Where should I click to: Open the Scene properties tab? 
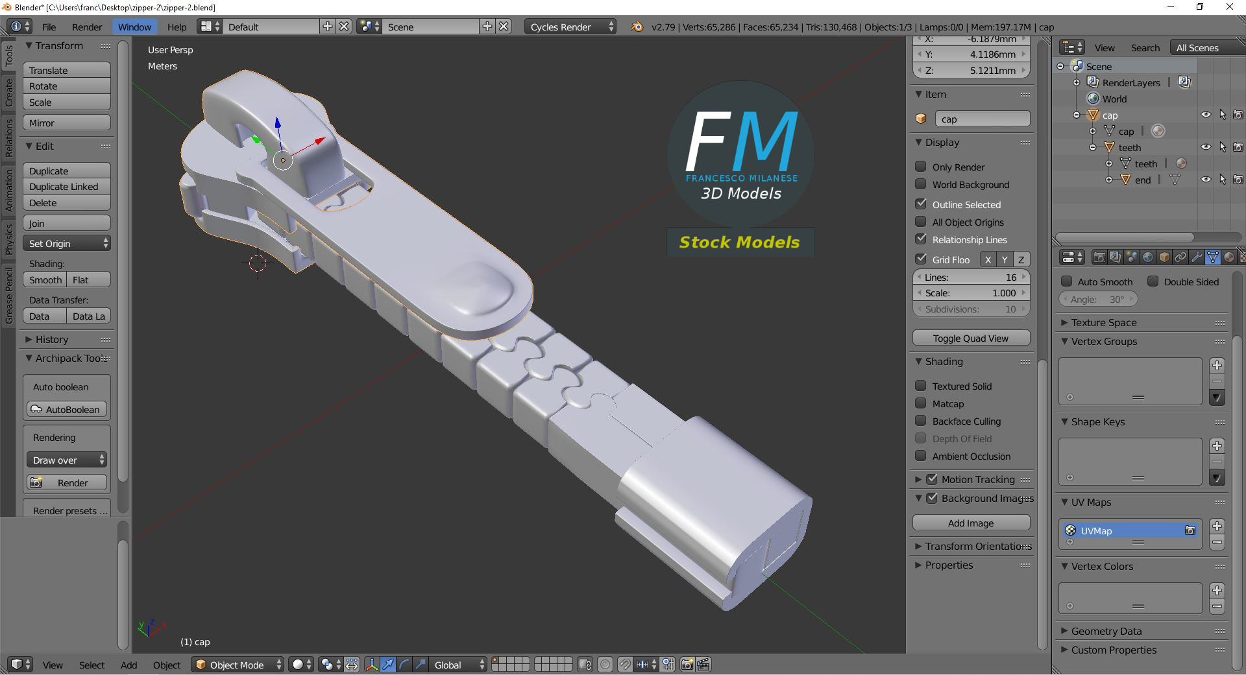[x=1132, y=257]
